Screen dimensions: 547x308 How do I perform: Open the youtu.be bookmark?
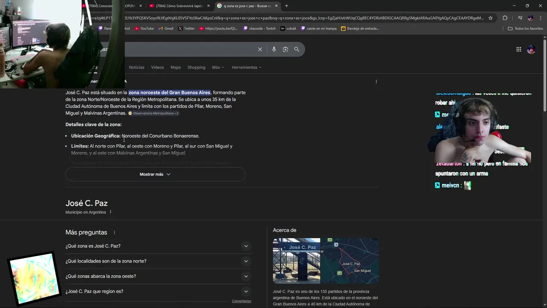click(x=218, y=28)
